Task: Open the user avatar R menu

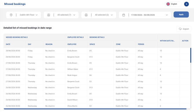Action: click(x=186, y=4)
